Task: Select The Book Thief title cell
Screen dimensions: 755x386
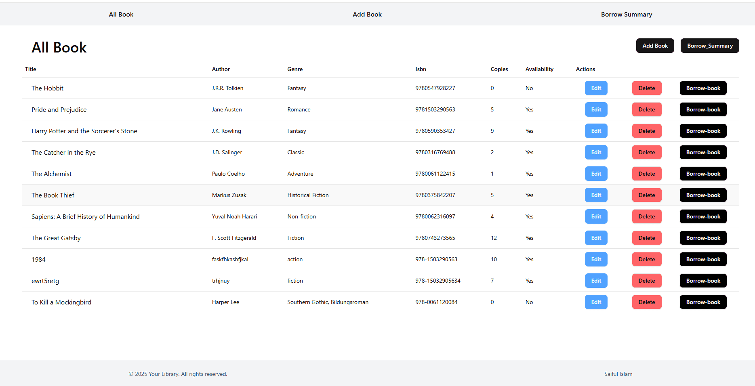Action: pyautogui.click(x=53, y=195)
